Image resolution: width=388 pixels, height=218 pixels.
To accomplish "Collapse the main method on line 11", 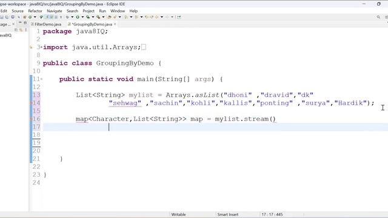I will click(x=42, y=79).
